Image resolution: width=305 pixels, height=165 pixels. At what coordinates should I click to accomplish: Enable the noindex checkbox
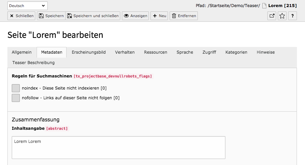point(16,88)
